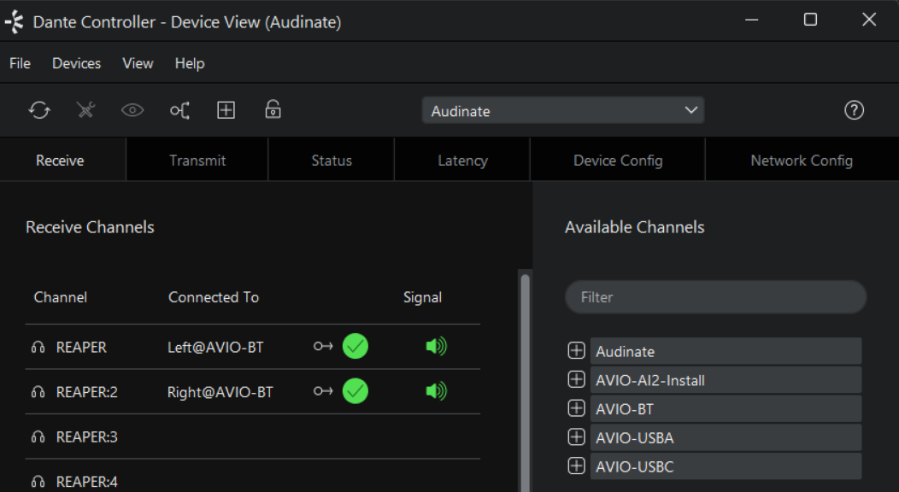Click headphone icon beside REAPER:2 channel
The width and height of the screenshot is (899, 492).
tap(38, 392)
